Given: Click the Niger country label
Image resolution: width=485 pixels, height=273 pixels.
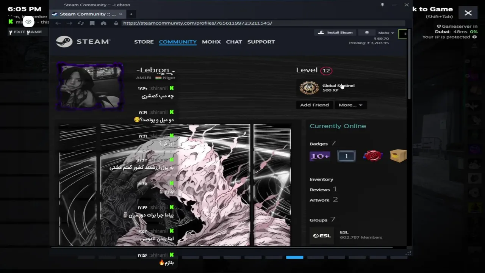Looking at the screenshot, I should click(169, 78).
